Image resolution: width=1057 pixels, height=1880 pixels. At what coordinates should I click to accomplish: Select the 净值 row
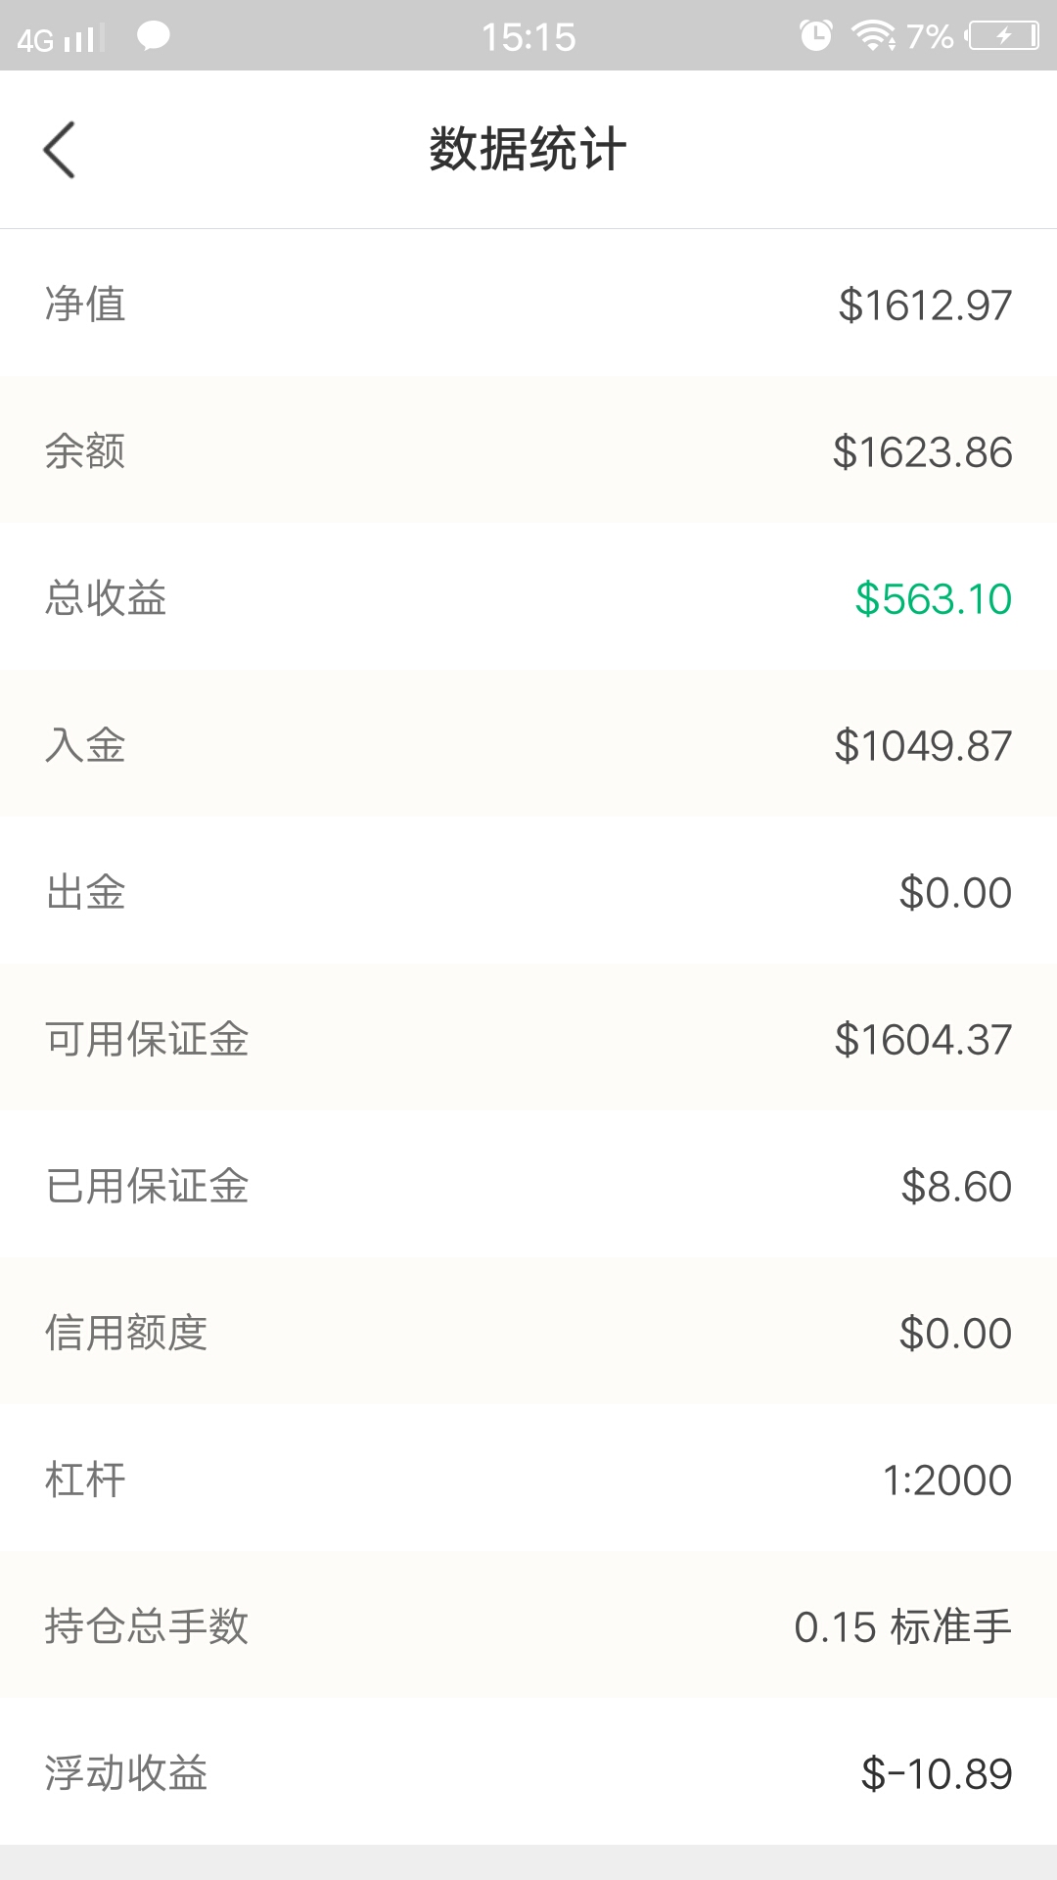click(528, 304)
